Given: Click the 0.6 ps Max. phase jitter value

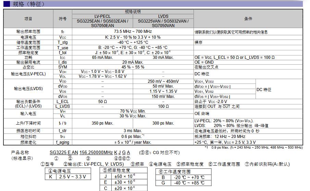Looking at the screenshot, I should click(x=133, y=137).
